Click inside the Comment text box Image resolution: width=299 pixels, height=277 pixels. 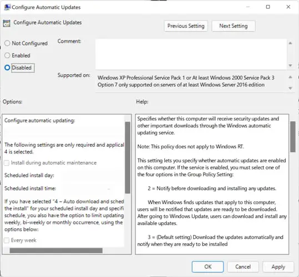click(191, 54)
